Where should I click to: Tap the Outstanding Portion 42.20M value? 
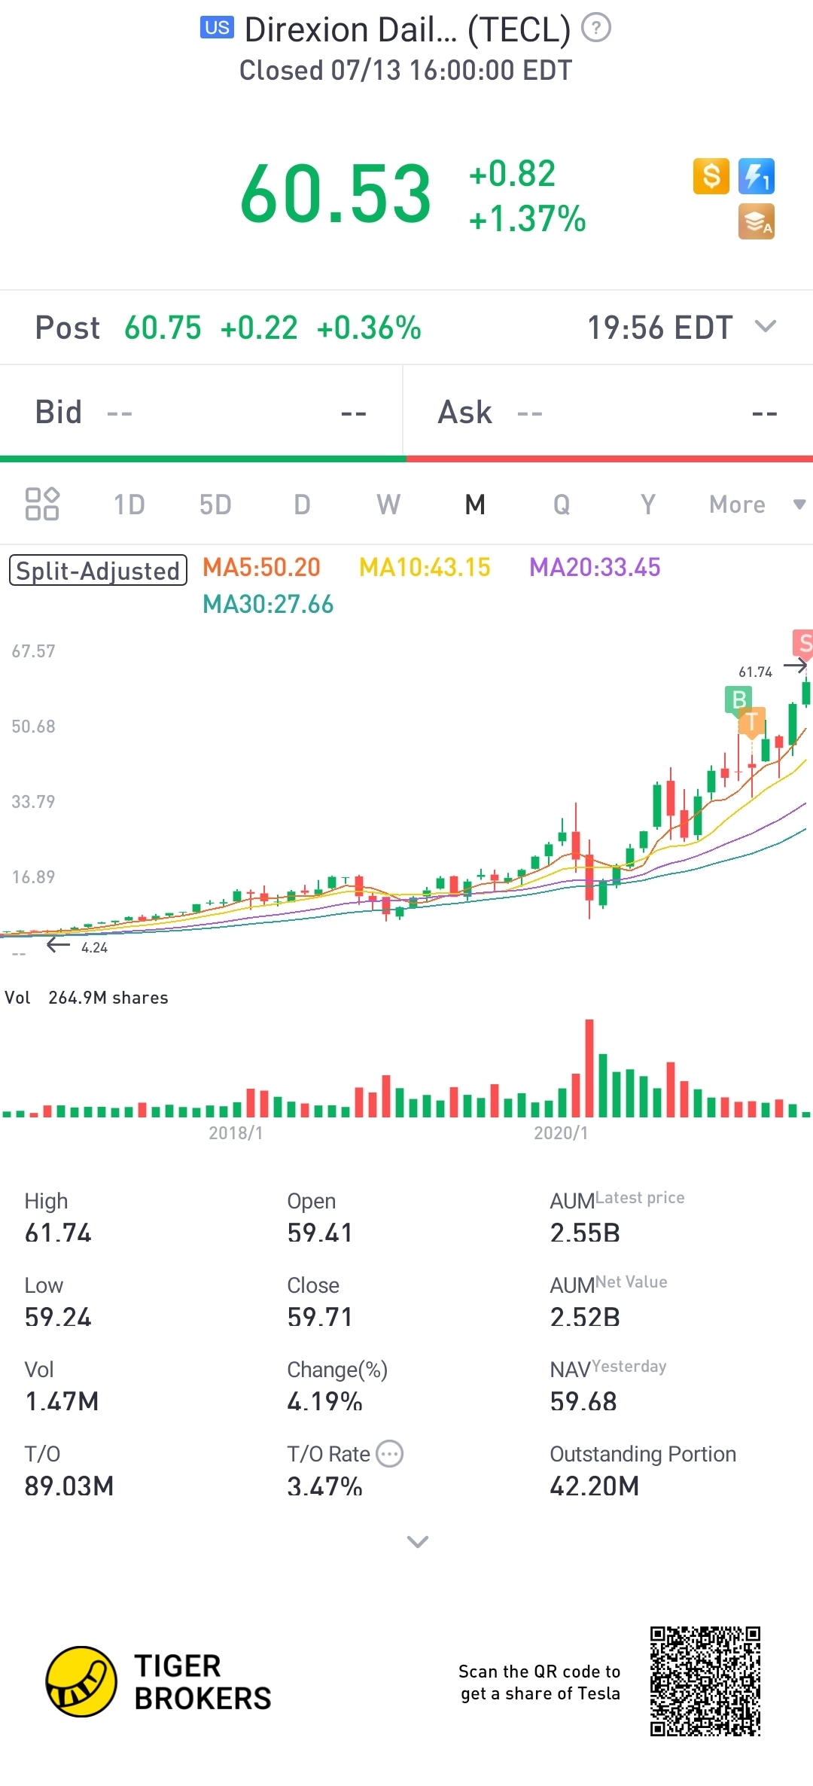pyautogui.click(x=595, y=1486)
